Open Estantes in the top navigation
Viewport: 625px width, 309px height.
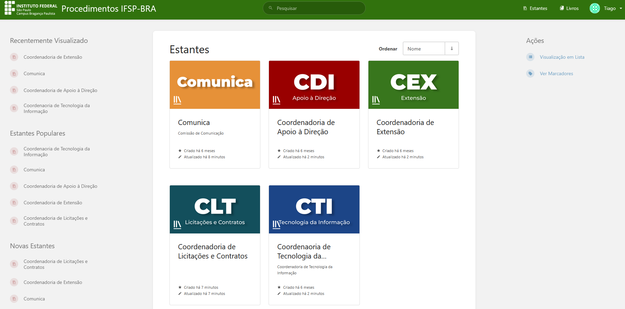535,8
